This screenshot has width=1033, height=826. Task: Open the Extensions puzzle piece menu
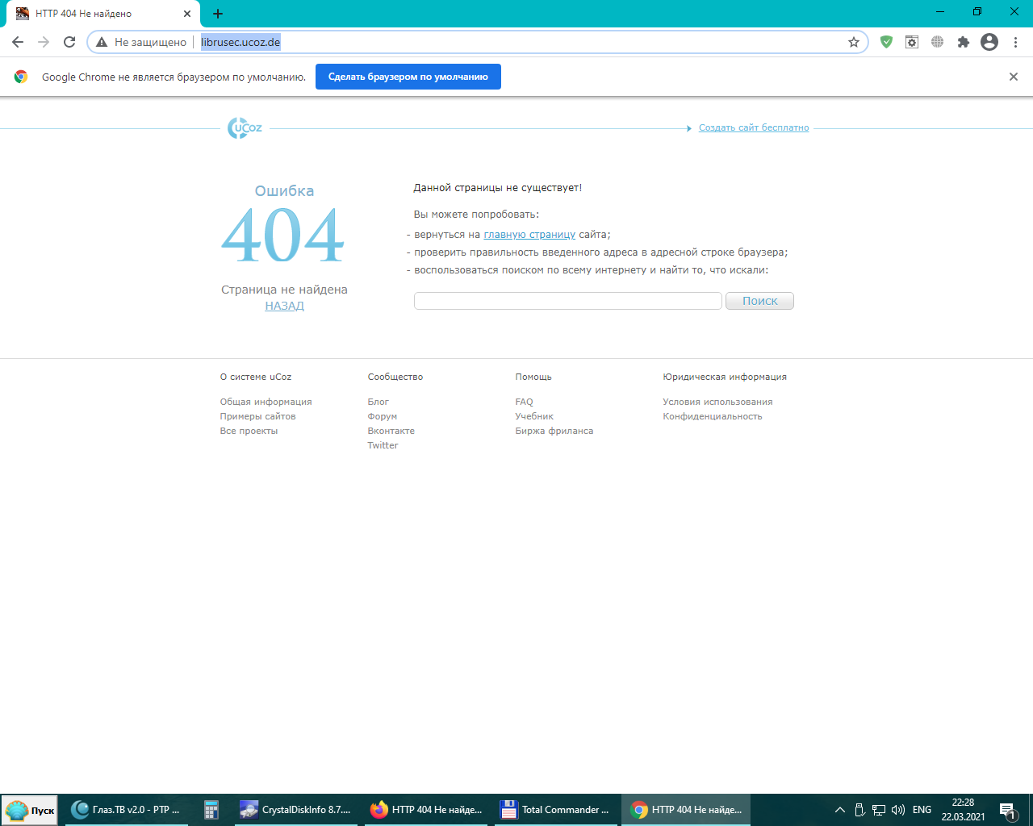pos(963,42)
